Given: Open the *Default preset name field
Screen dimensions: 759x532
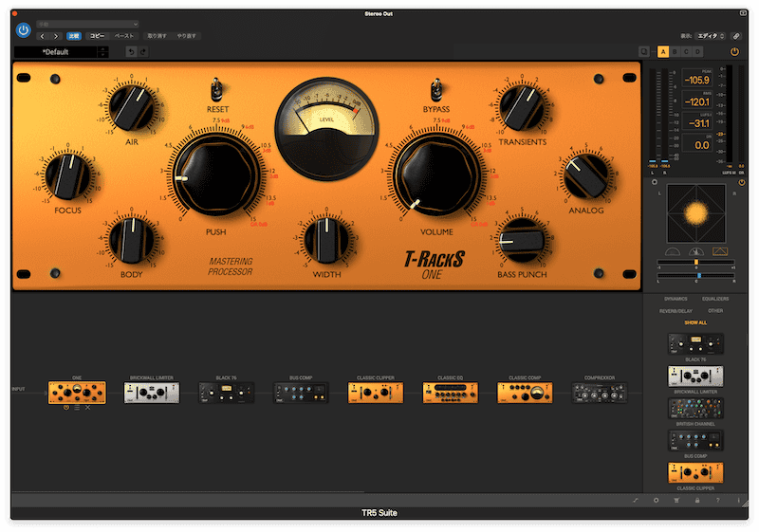Looking at the screenshot, I should click(56, 52).
